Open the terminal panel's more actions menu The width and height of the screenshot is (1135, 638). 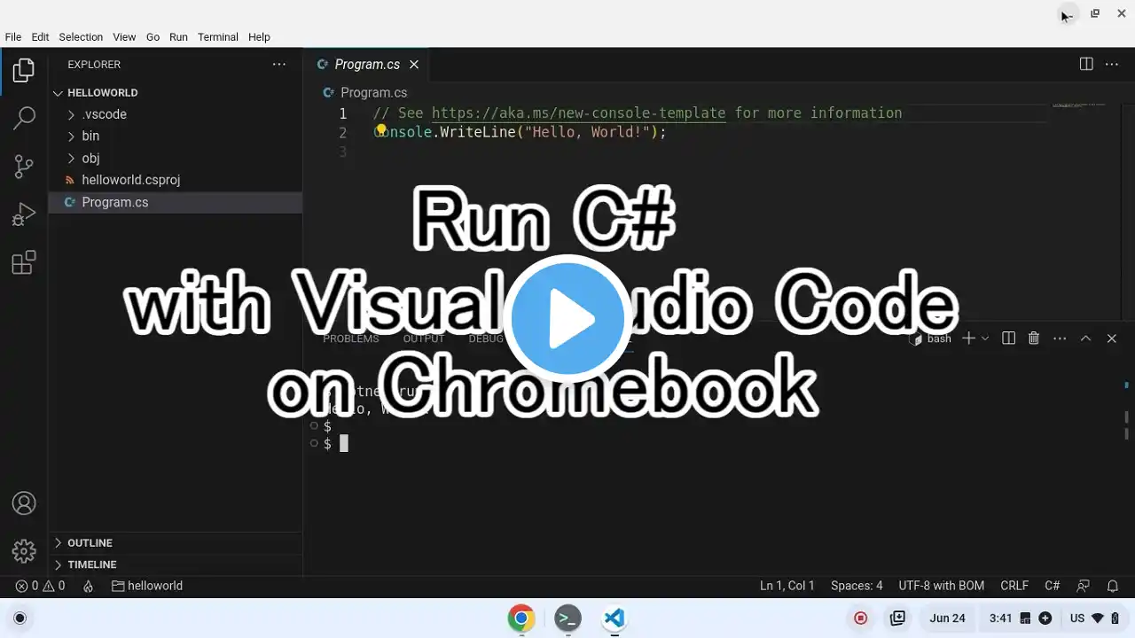pos(1060,338)
